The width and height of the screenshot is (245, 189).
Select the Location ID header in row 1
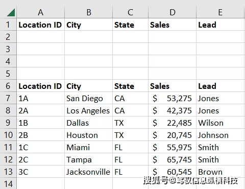point(40,25)
